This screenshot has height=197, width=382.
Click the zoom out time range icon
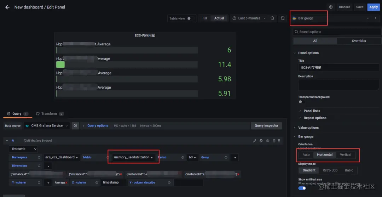(x=272, y=18)
